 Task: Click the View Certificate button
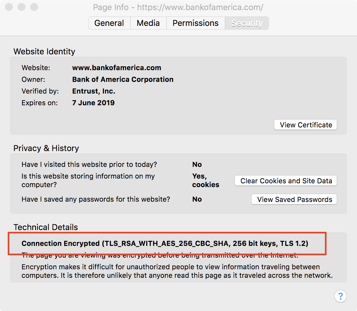306,125
